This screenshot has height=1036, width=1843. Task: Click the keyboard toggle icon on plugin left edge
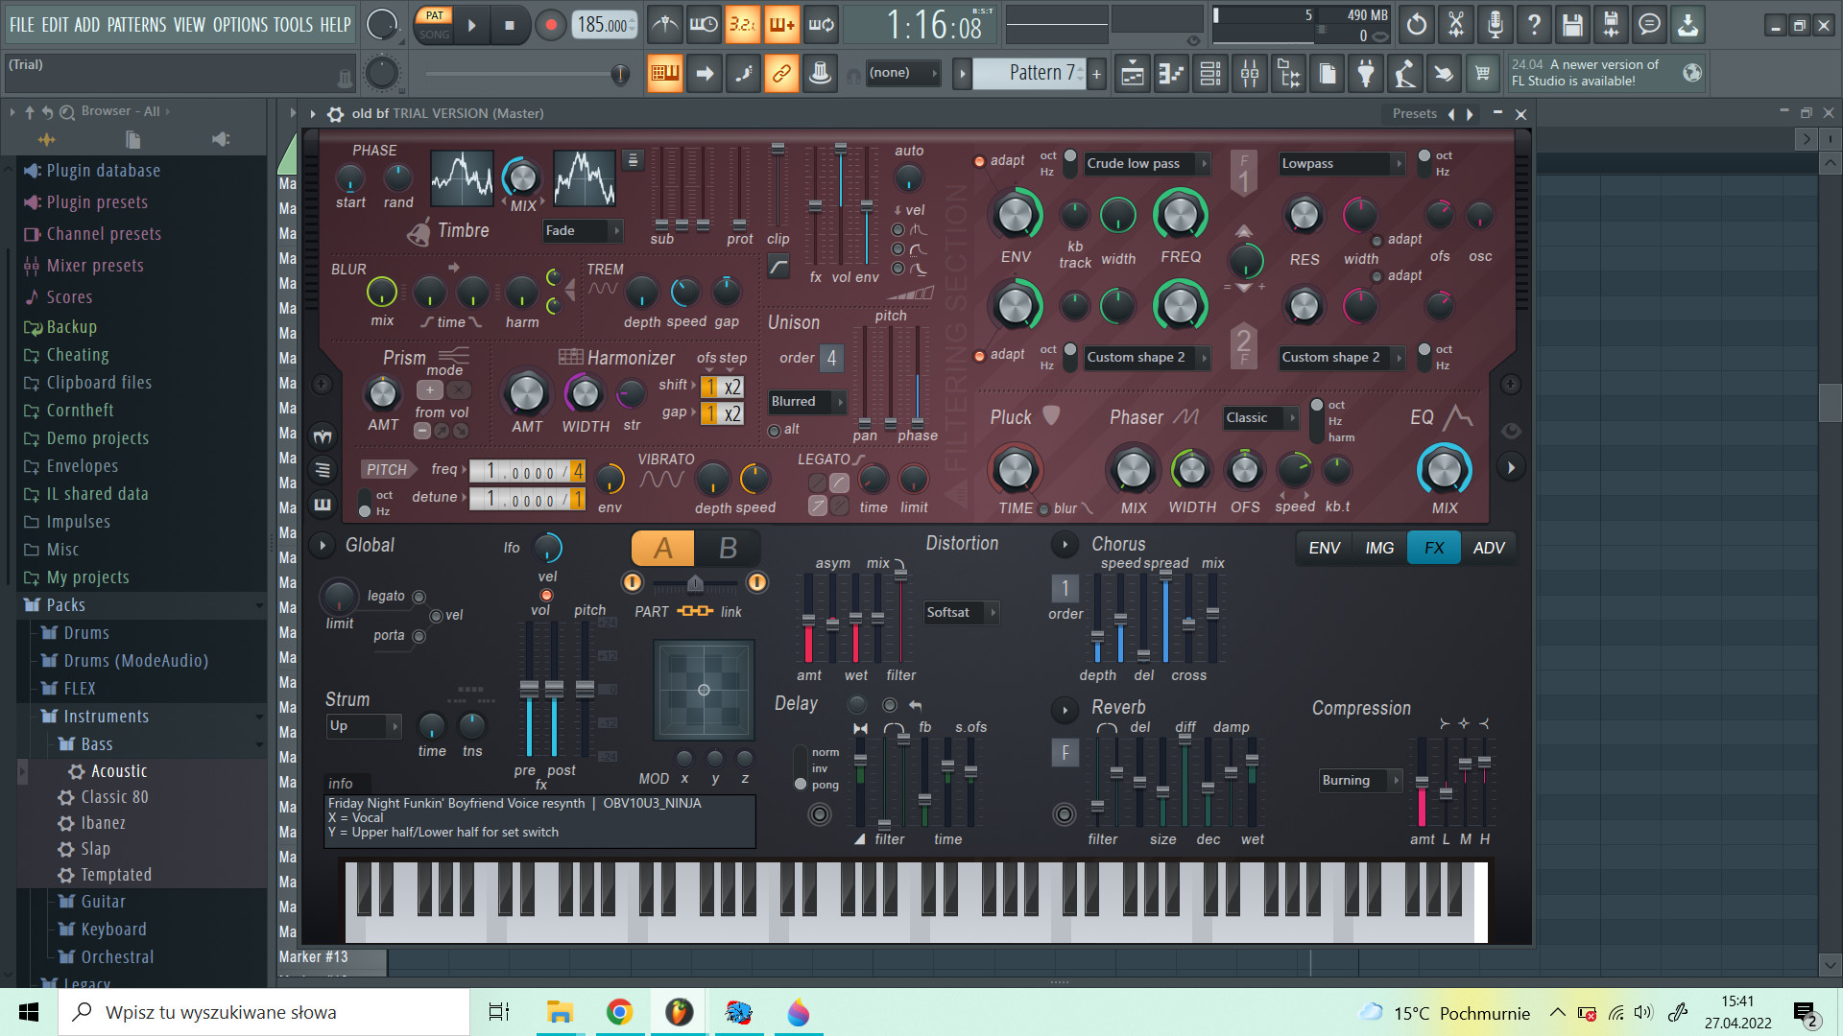click(323, 504)
